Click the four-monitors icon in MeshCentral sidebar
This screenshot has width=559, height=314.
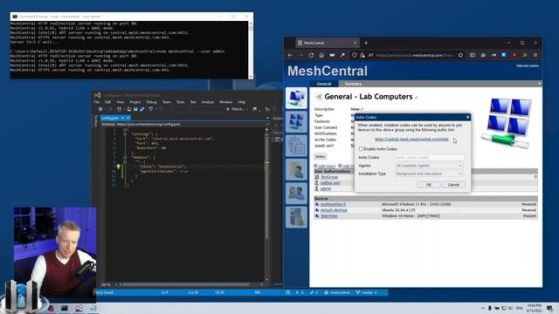296,122
